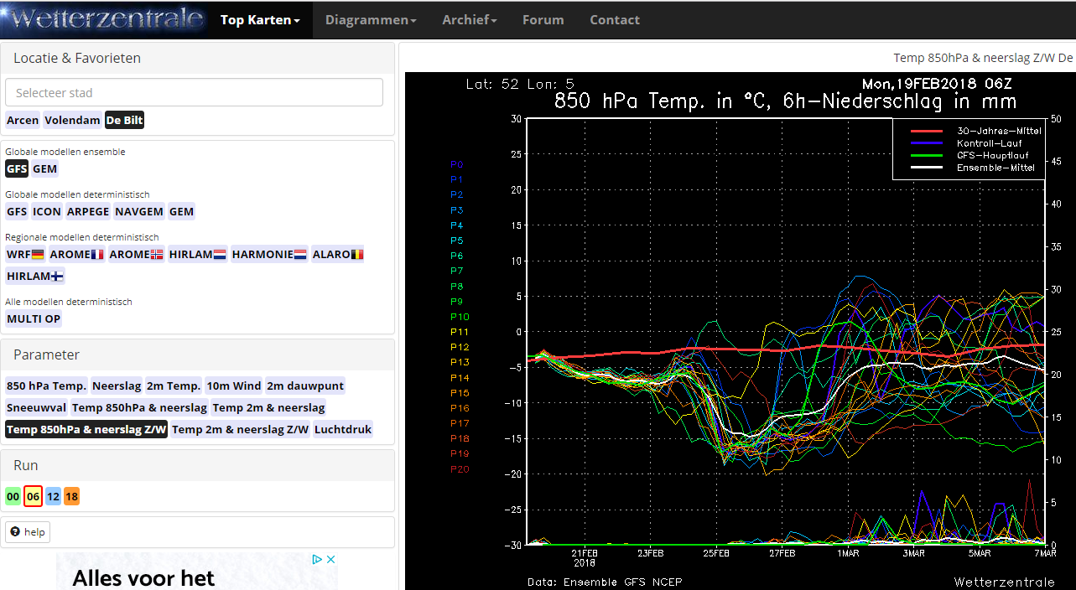The image size is (1076, 590).
Task: Choose HARMONIE model with Dutch flag
Action: pos(268,254)
